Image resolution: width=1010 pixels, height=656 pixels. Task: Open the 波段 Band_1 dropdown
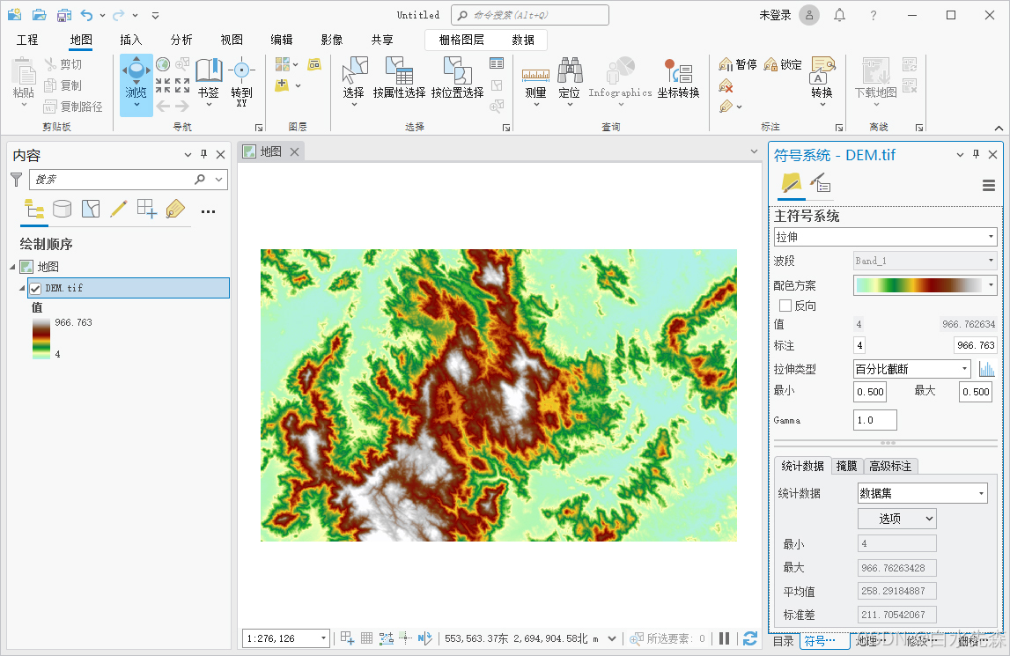coord(925,261)
